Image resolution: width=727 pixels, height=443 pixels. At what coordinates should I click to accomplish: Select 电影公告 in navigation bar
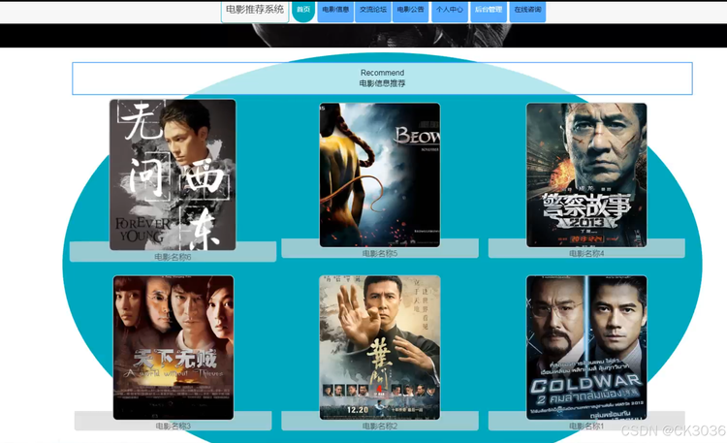411,11
